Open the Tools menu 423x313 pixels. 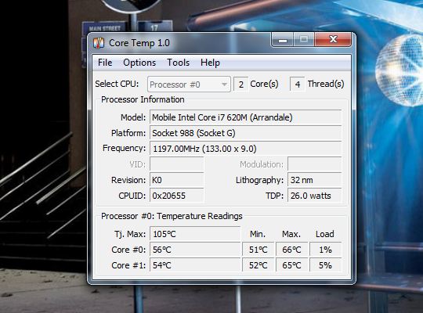tap(179, 63)
